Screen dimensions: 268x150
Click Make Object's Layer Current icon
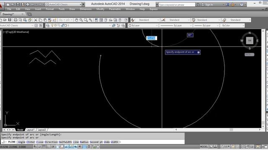(113, 25)
